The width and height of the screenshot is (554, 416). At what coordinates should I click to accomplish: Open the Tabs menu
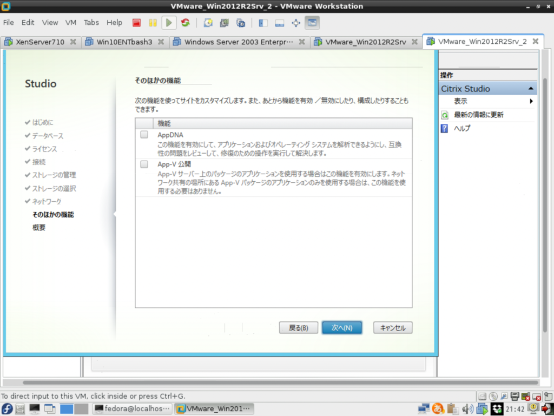coord(91,23)
